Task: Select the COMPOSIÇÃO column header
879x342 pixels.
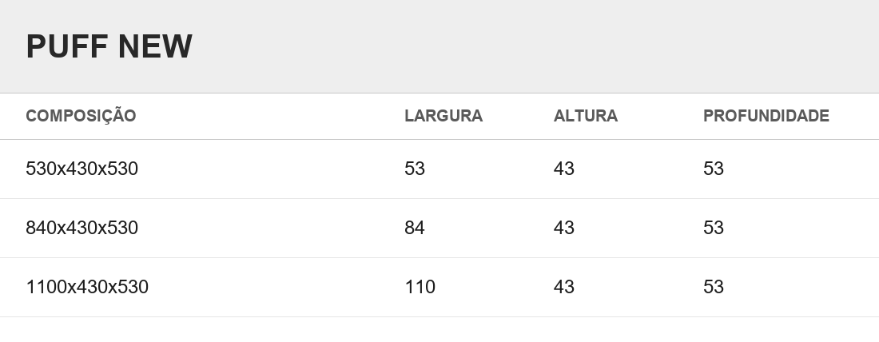Action: (x=81, y=116)
